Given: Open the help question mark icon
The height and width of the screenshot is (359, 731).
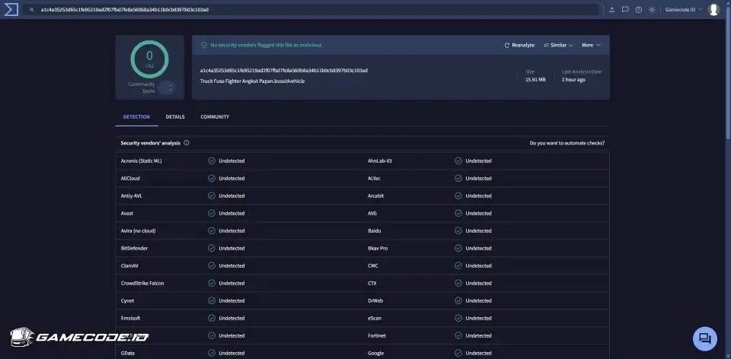Looking at the screenshot, I should point(638,10).
